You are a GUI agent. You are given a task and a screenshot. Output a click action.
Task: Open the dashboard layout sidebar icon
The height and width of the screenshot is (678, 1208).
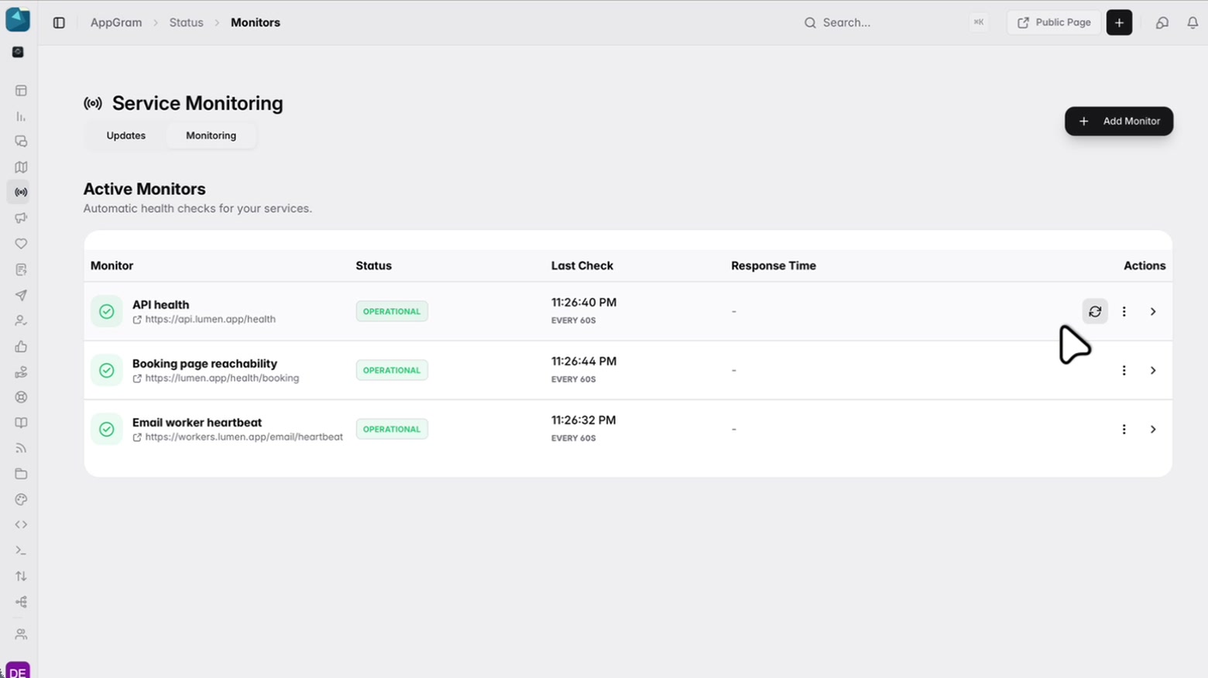[21, 91]
